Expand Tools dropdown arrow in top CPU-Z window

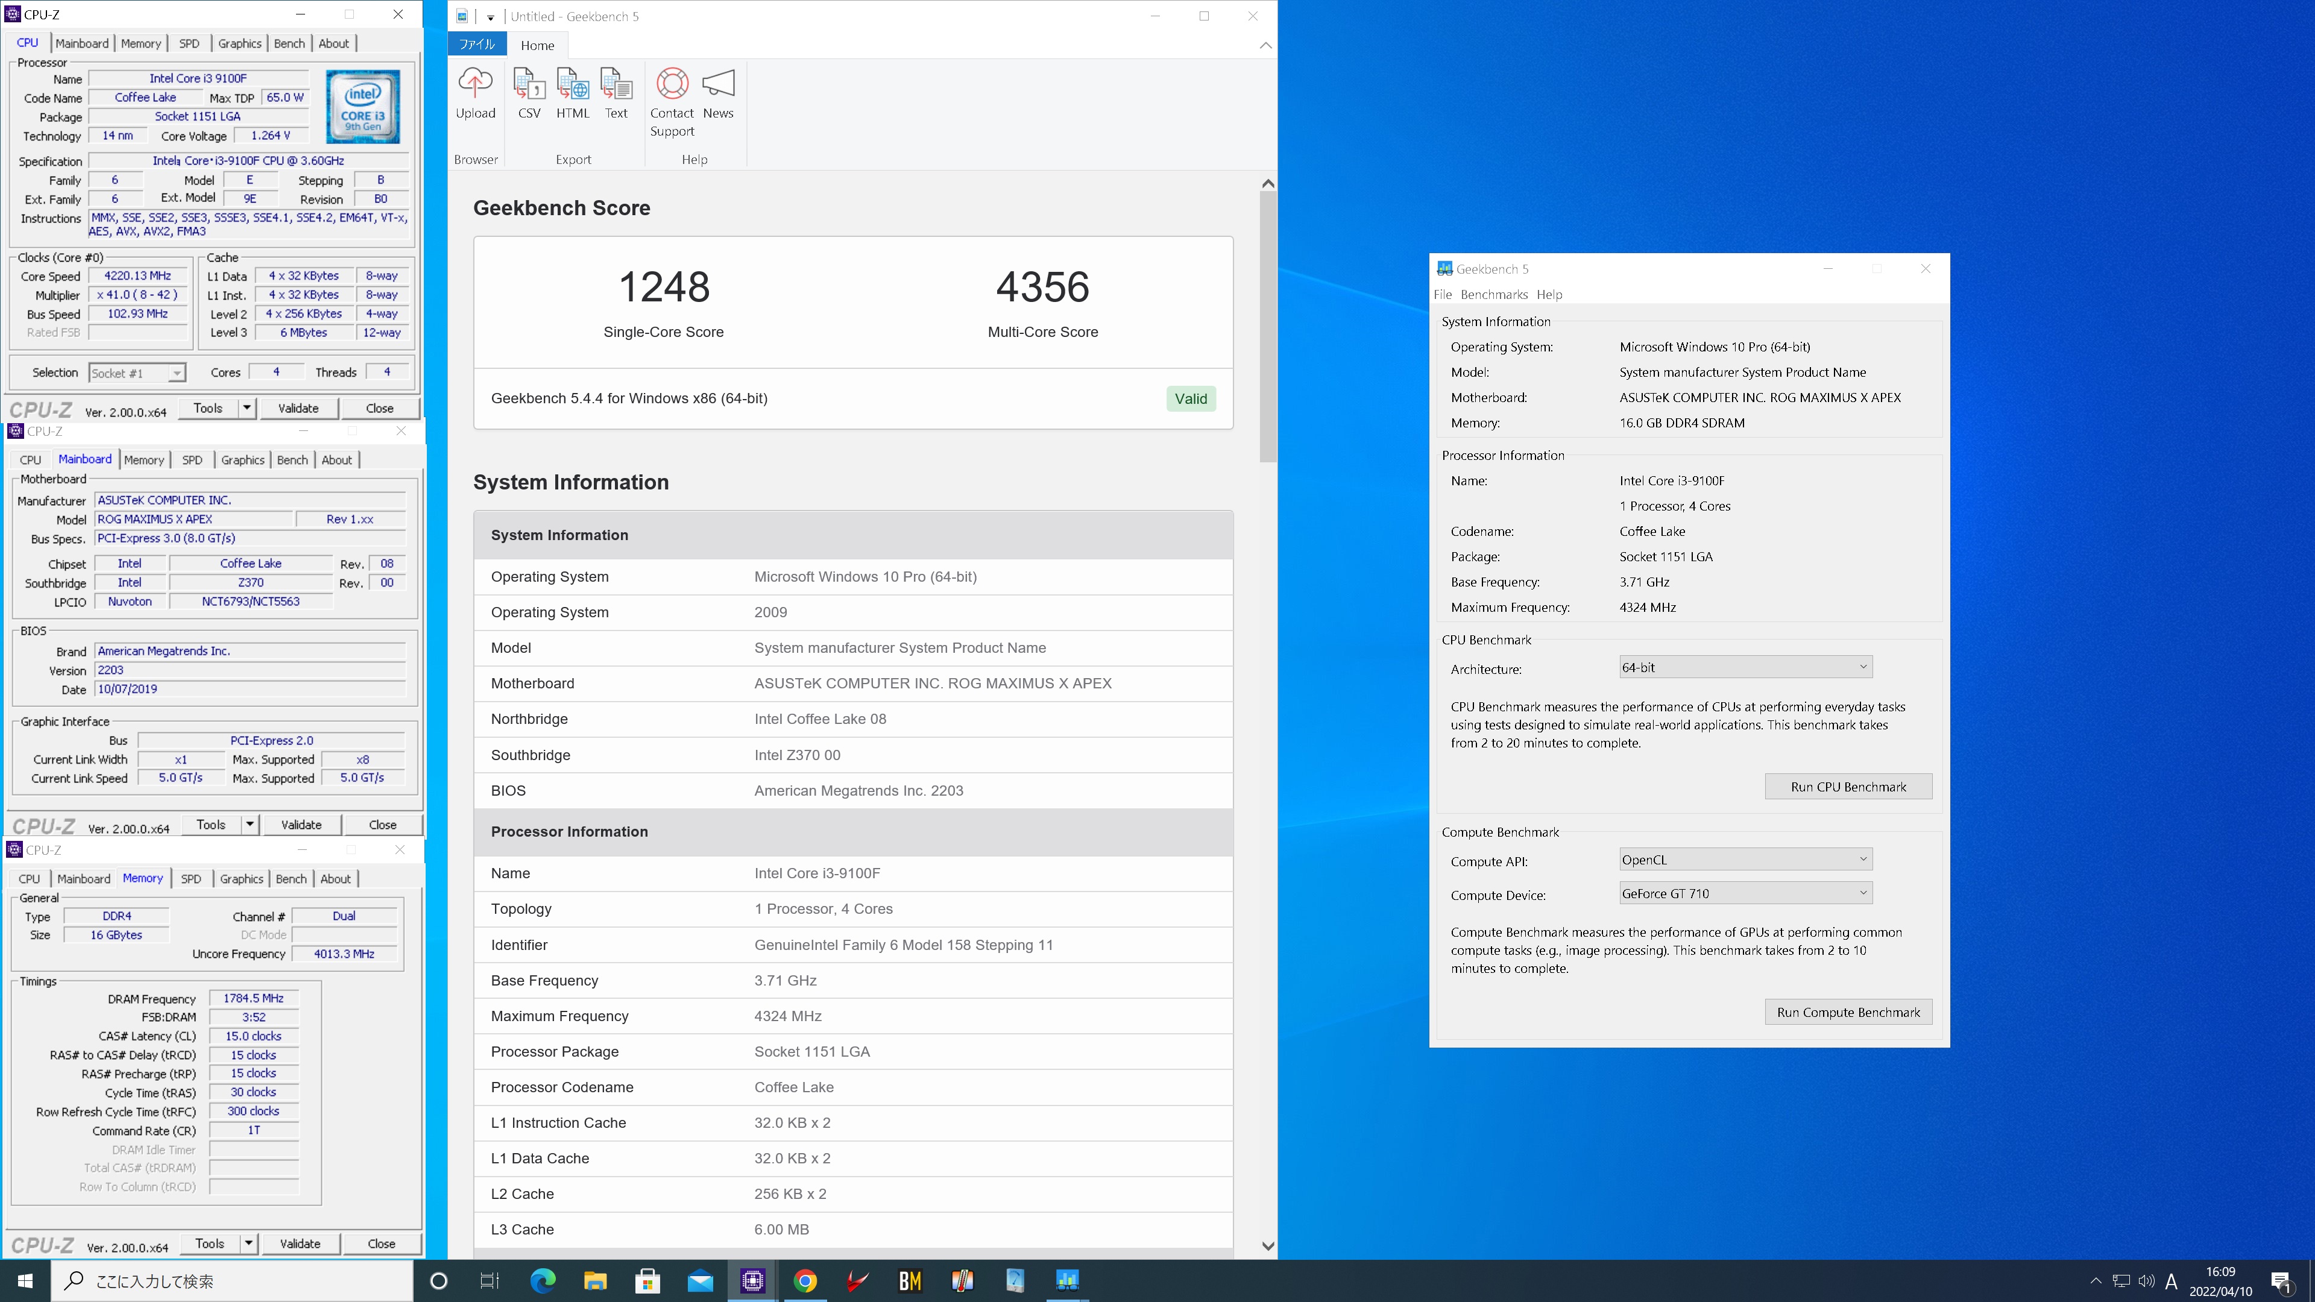(x=246, y=408)
